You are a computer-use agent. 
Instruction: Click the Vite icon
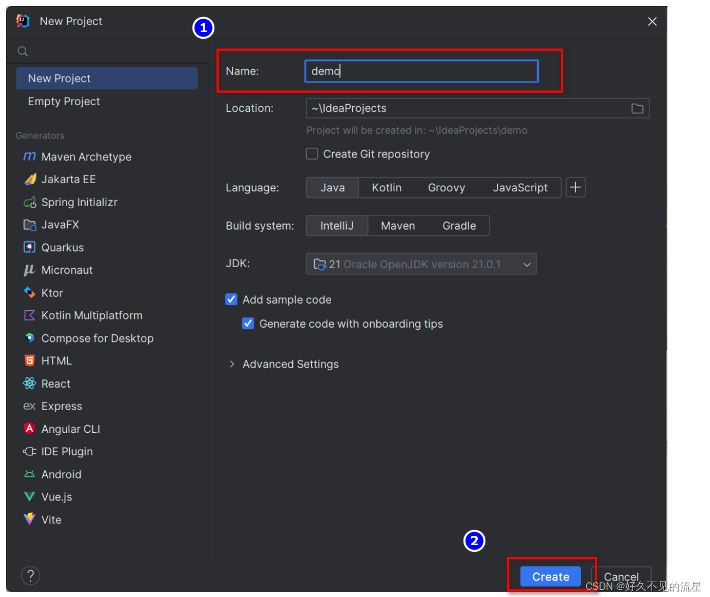29,519
